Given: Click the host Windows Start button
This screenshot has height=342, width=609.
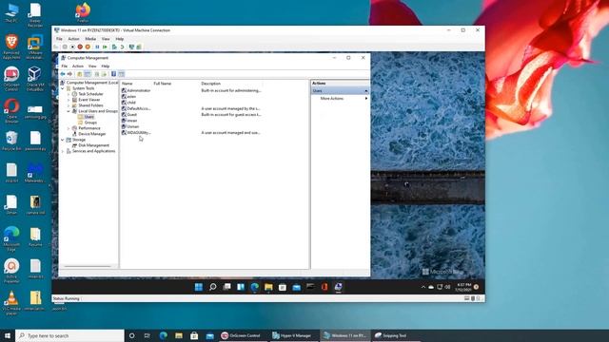Looking at the screenshot, I should (x=8, y=335).
